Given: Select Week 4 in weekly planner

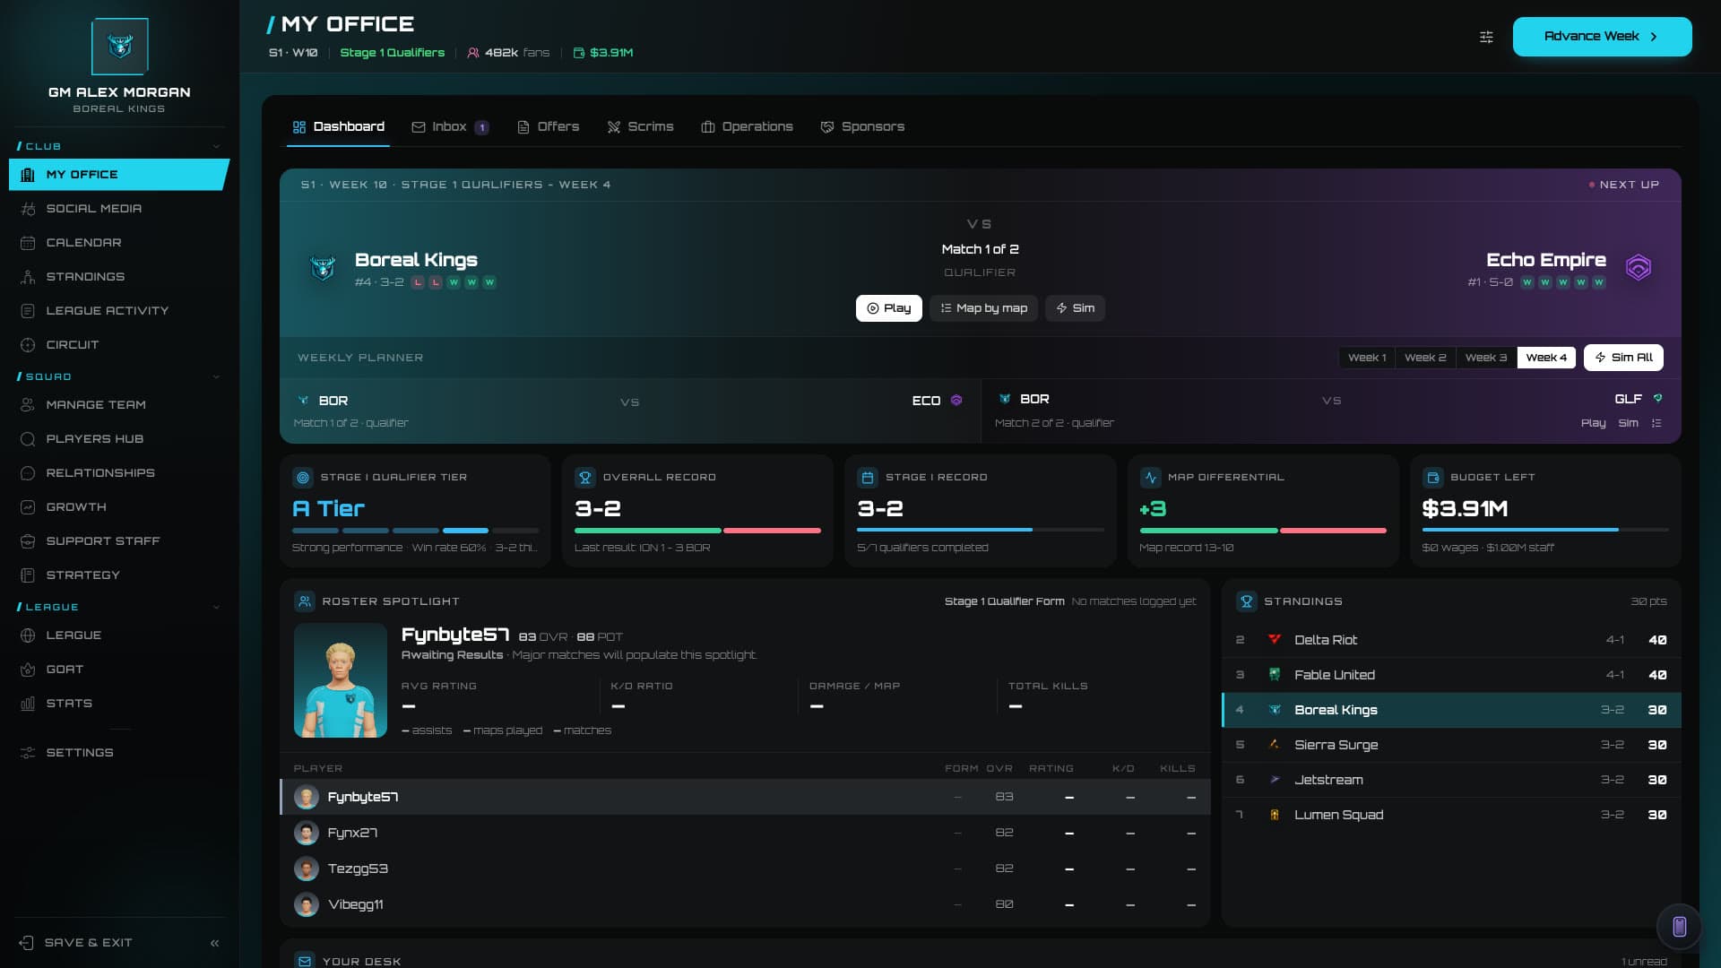Looking at the screenshot, I should [x=1546, y=358].
